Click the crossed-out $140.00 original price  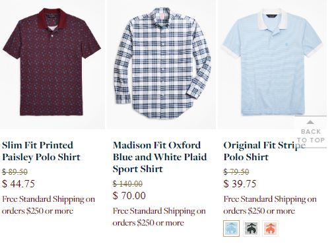pos(127,183)
